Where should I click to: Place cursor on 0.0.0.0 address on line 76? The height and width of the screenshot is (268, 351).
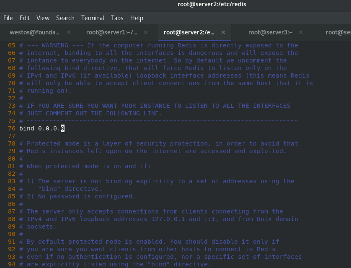click(51, 128)
